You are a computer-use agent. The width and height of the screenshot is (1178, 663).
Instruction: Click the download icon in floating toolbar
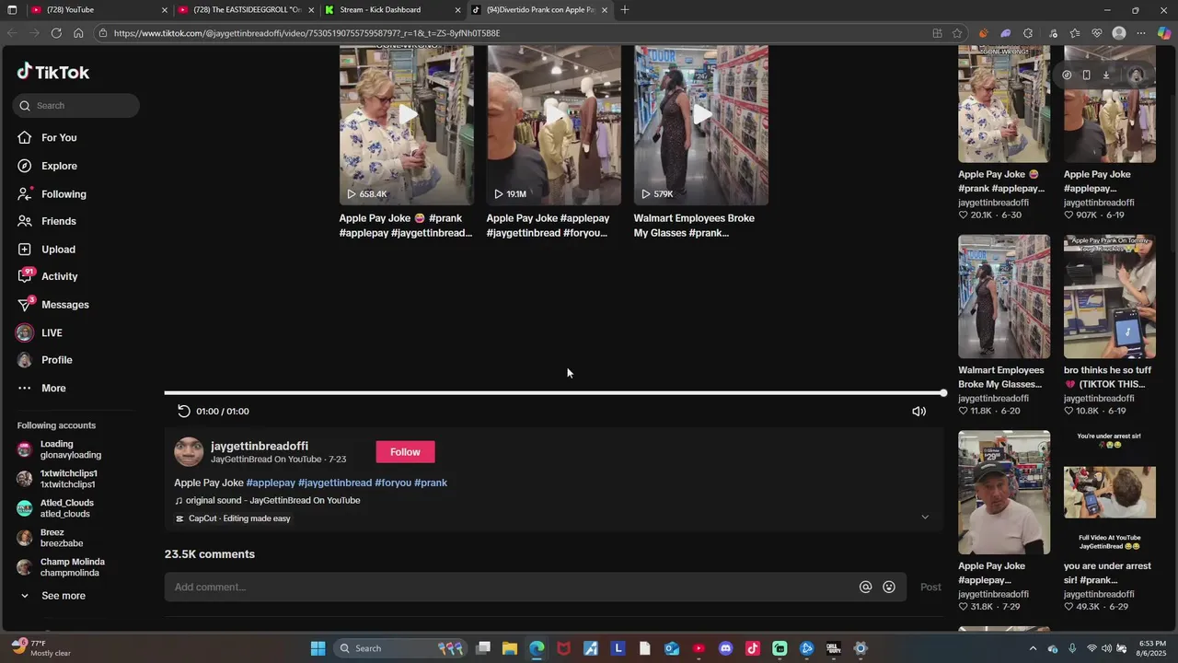pos(1106,76)
